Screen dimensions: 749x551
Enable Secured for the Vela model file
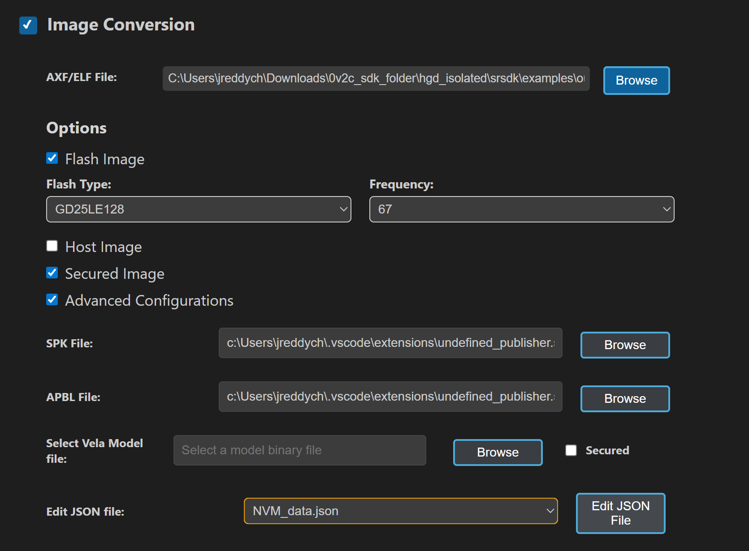(x=571, y=450)
